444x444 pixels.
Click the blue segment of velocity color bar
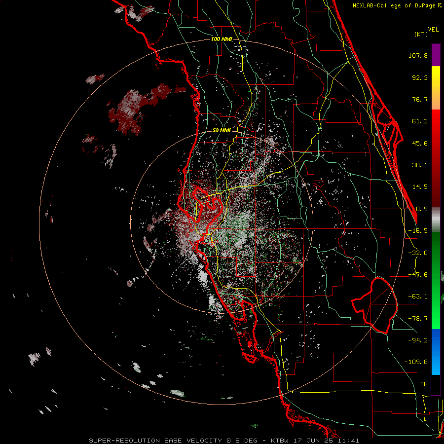[436, 352]
